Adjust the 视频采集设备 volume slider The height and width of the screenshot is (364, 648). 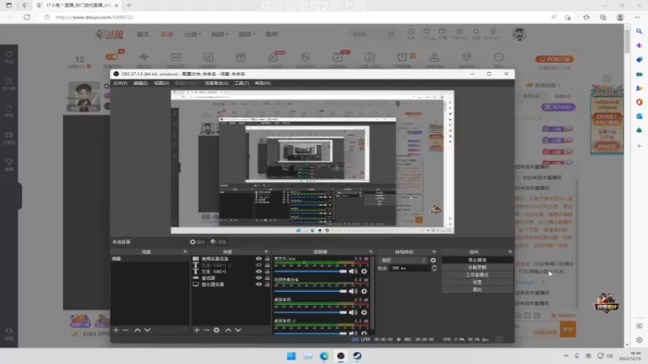coord(310,291)
